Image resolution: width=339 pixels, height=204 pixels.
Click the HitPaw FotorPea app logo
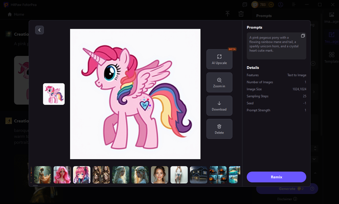click(x=6, y=5)
